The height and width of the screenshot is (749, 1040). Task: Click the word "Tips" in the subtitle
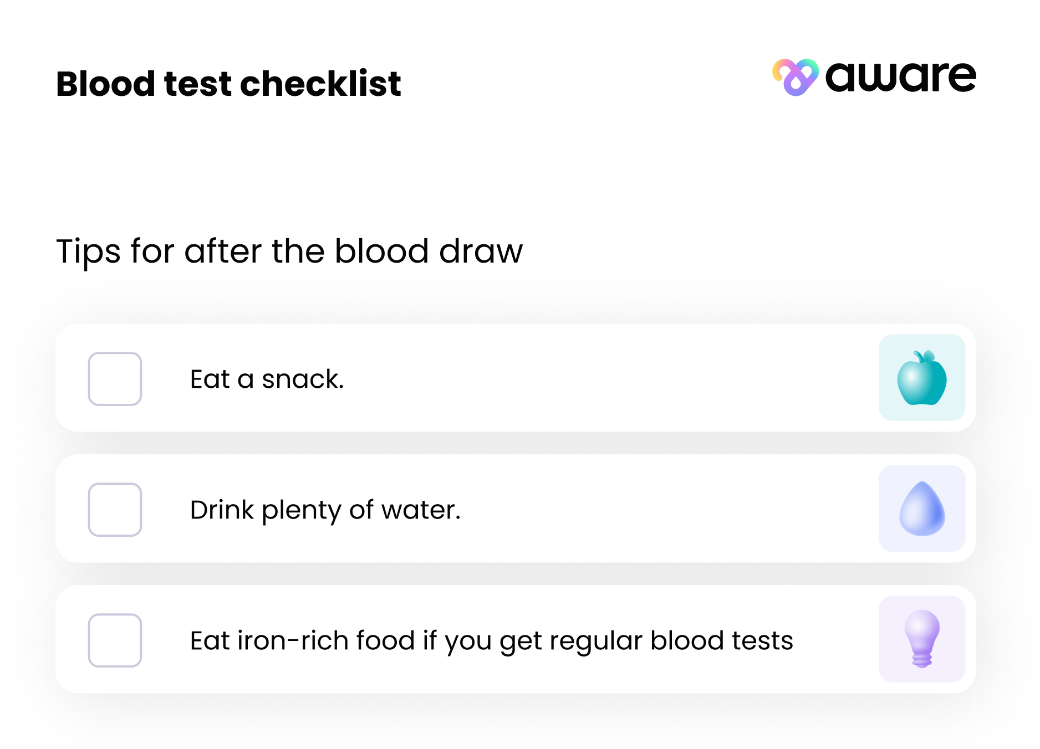coord(88,252)
